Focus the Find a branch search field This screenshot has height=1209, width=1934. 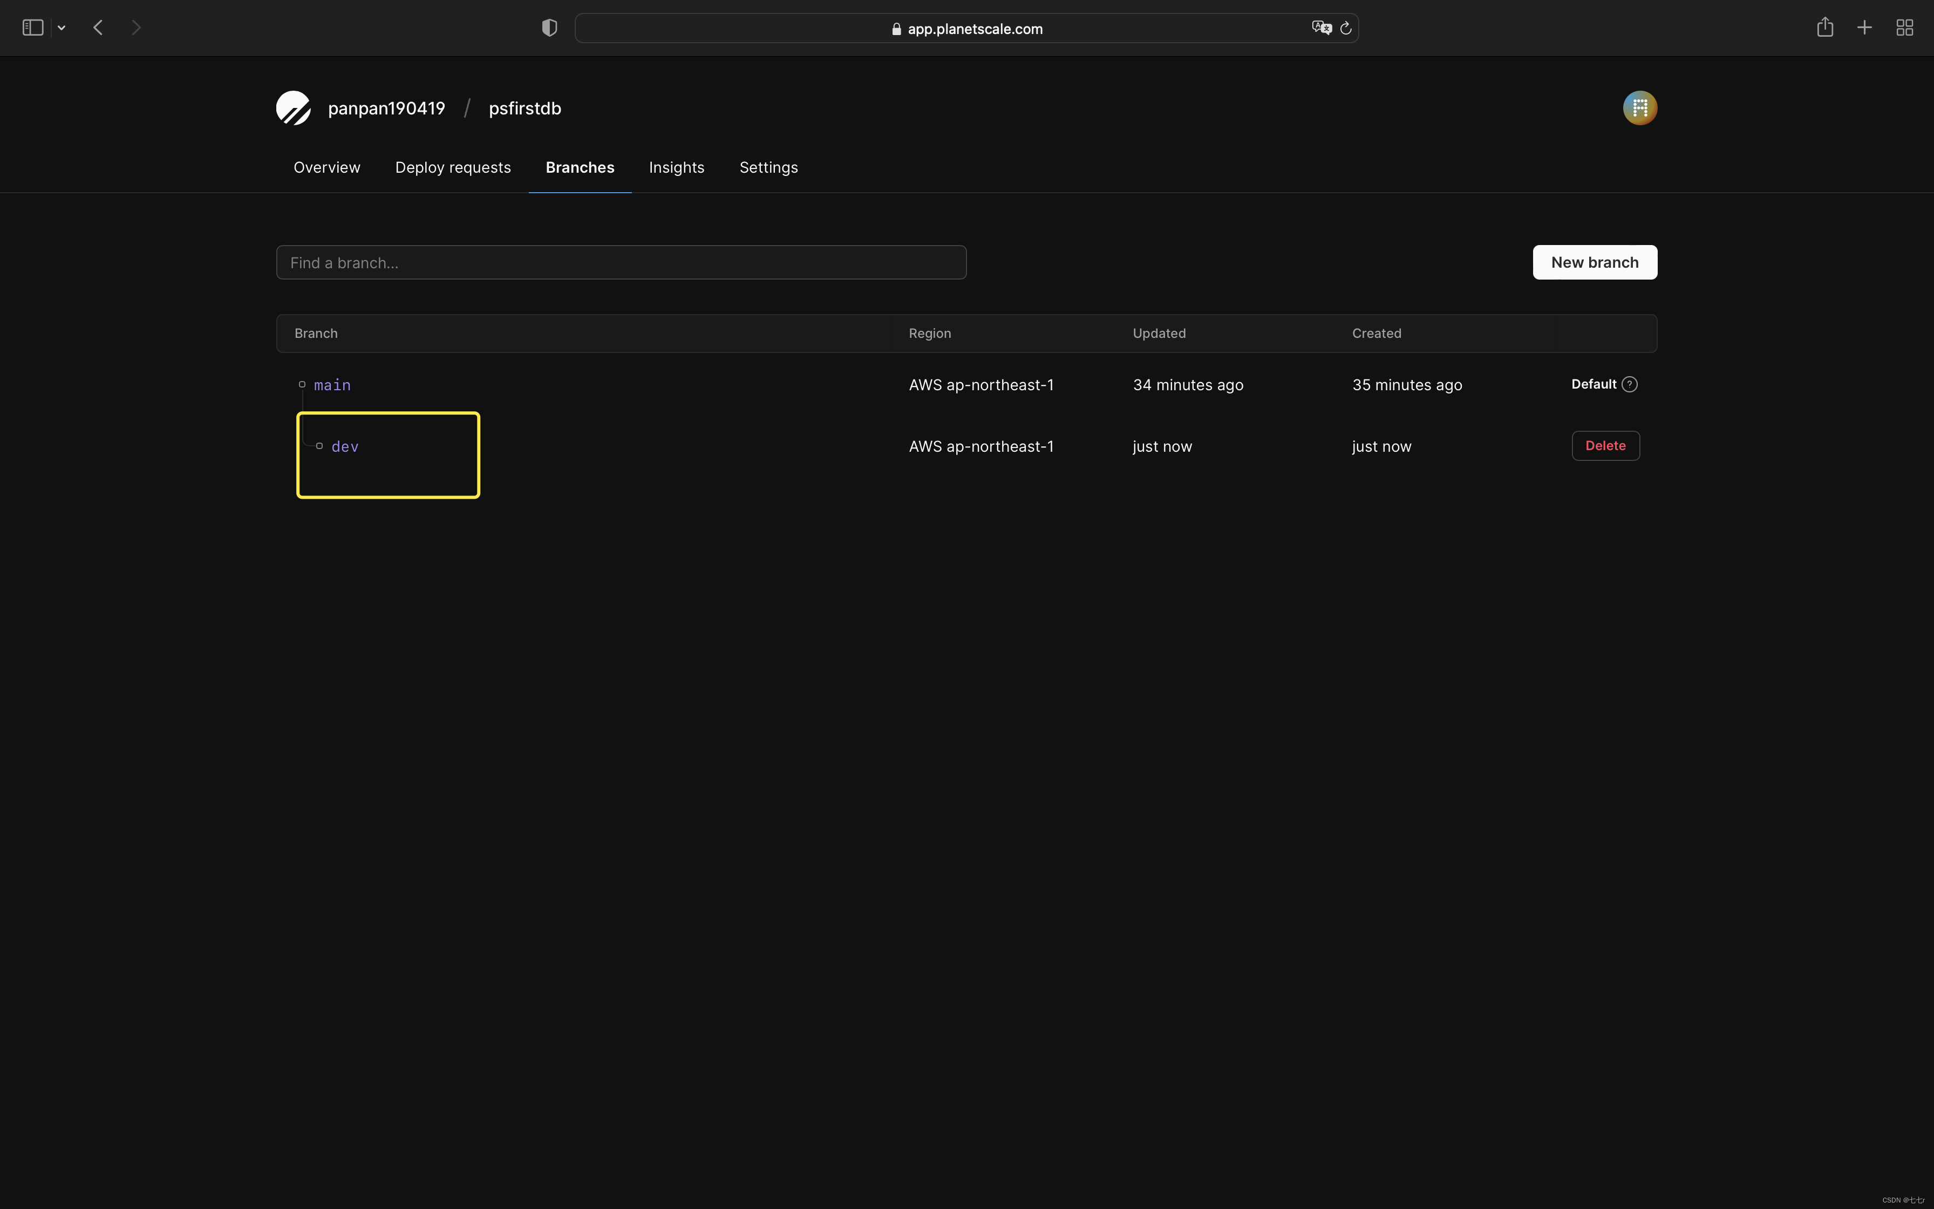coord(621,263)
